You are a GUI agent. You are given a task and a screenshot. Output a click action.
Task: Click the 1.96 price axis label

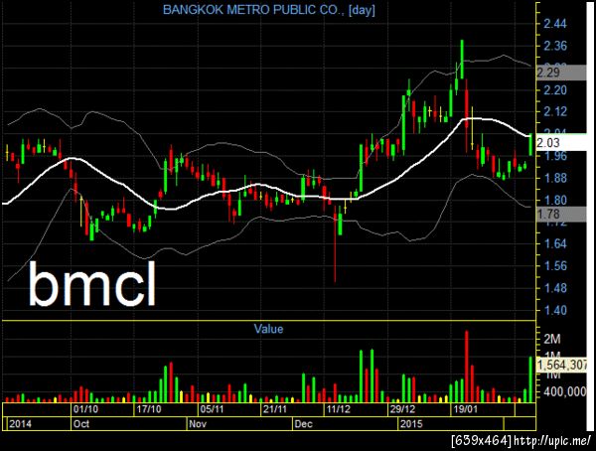coord(555,156)
